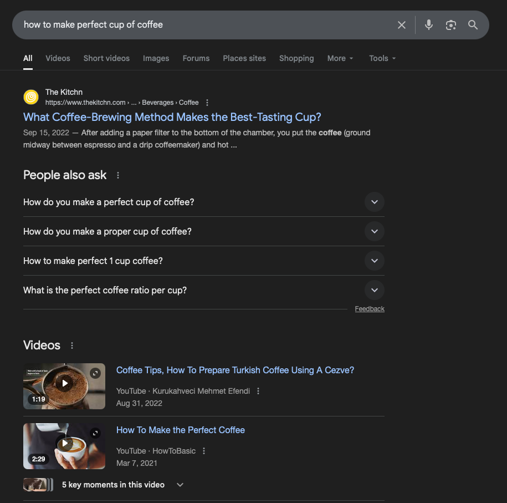Screen dimensions: 507x503
Task: Clear the search box with X icon
Action: click(x=402, y=25)
